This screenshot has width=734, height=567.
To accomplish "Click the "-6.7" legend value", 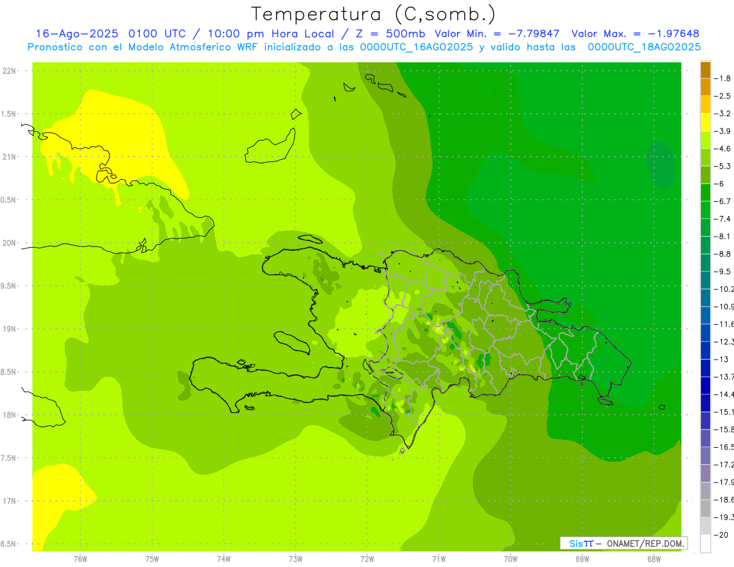I will 723,201.
